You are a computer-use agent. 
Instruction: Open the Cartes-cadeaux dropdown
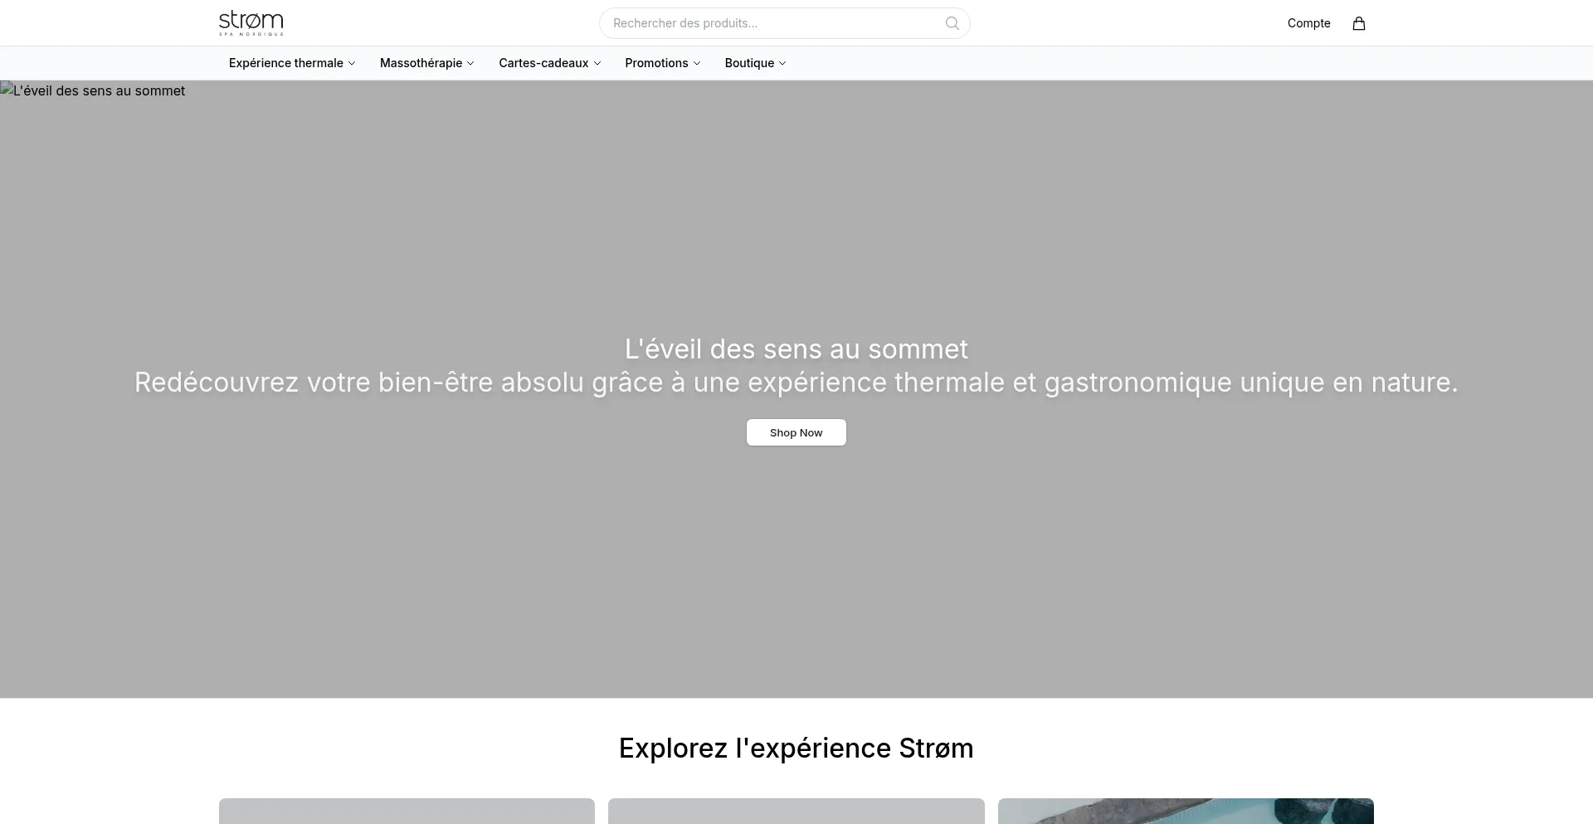pos(550,63)
